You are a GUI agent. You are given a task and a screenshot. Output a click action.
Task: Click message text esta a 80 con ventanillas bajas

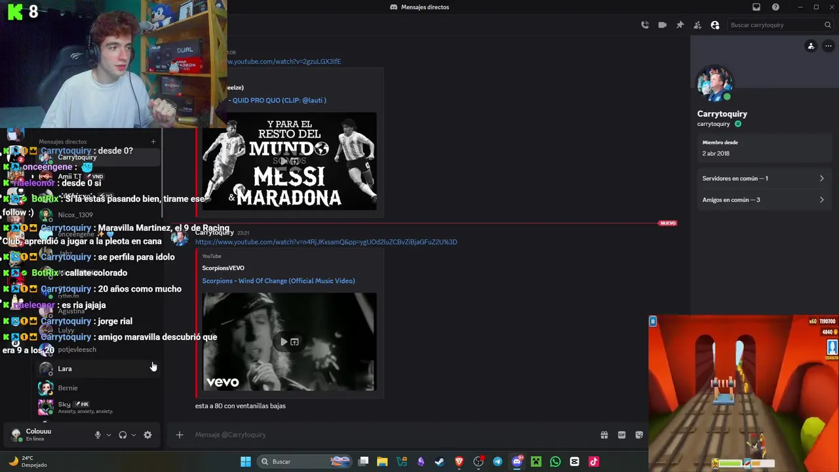pyautogui.click(x=241, y=406)
